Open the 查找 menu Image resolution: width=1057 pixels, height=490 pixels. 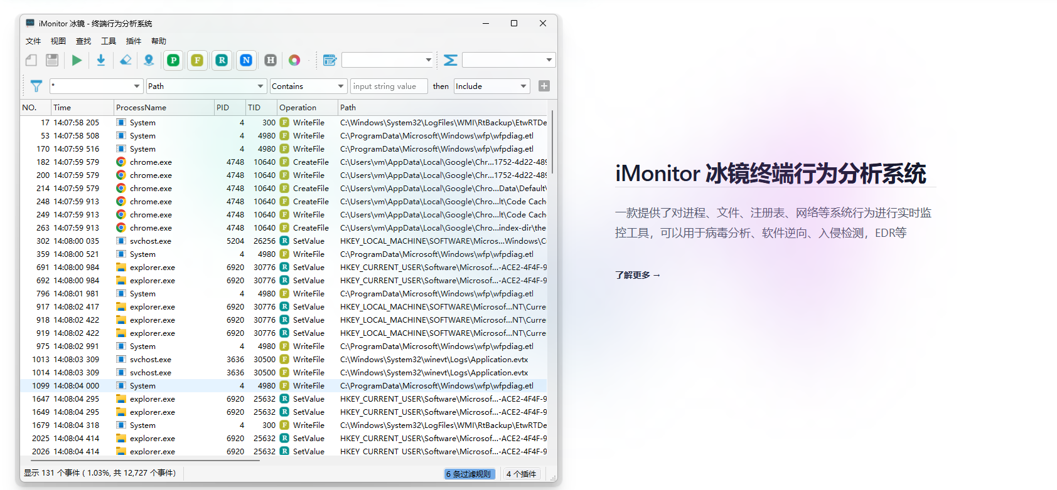click(x=83, y=41)
